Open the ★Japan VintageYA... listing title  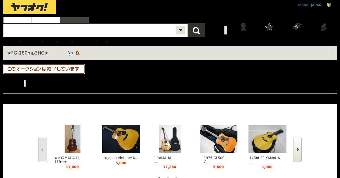point(121,158)
